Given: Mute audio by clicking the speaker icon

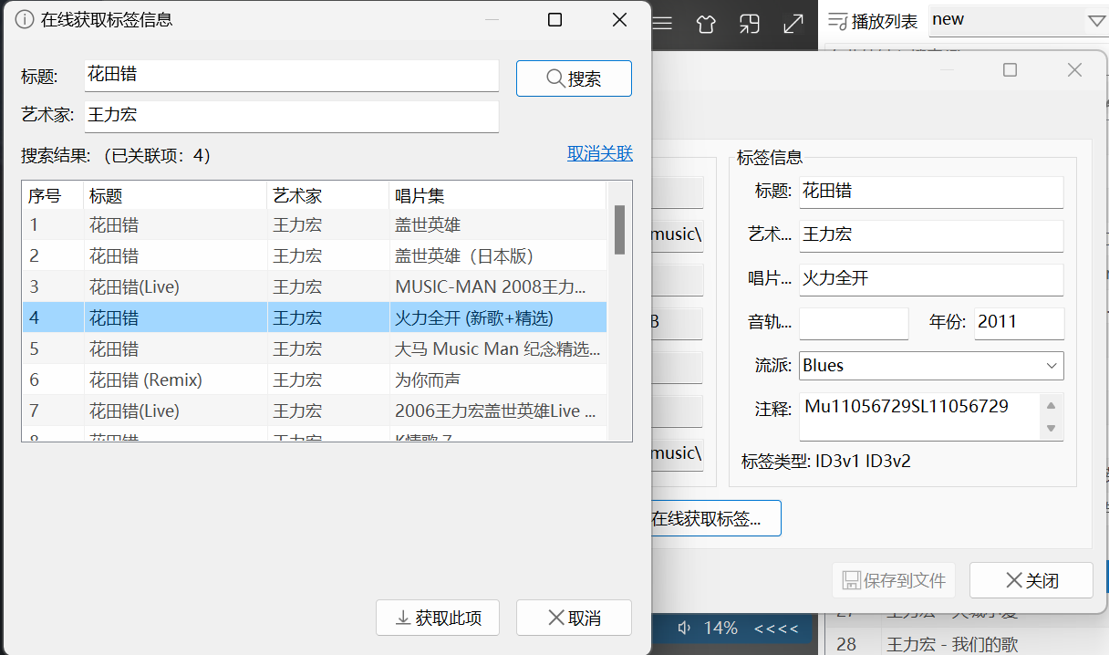Looking at the screenshot, I should (x=685, y=627).
